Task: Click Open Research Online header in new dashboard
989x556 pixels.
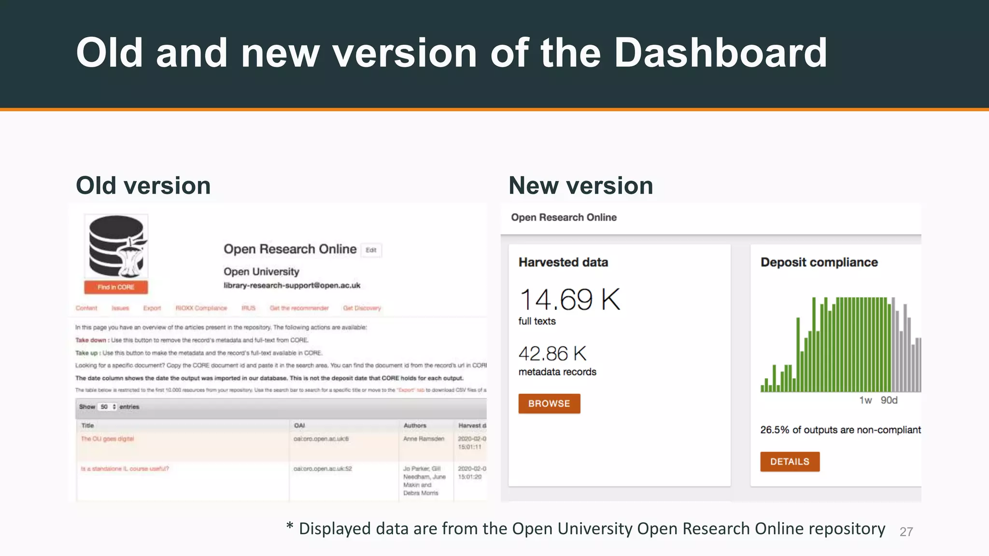Action: (564, 217)
